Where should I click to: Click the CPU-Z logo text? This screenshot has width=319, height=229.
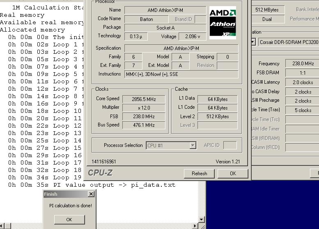click(100, 173)
